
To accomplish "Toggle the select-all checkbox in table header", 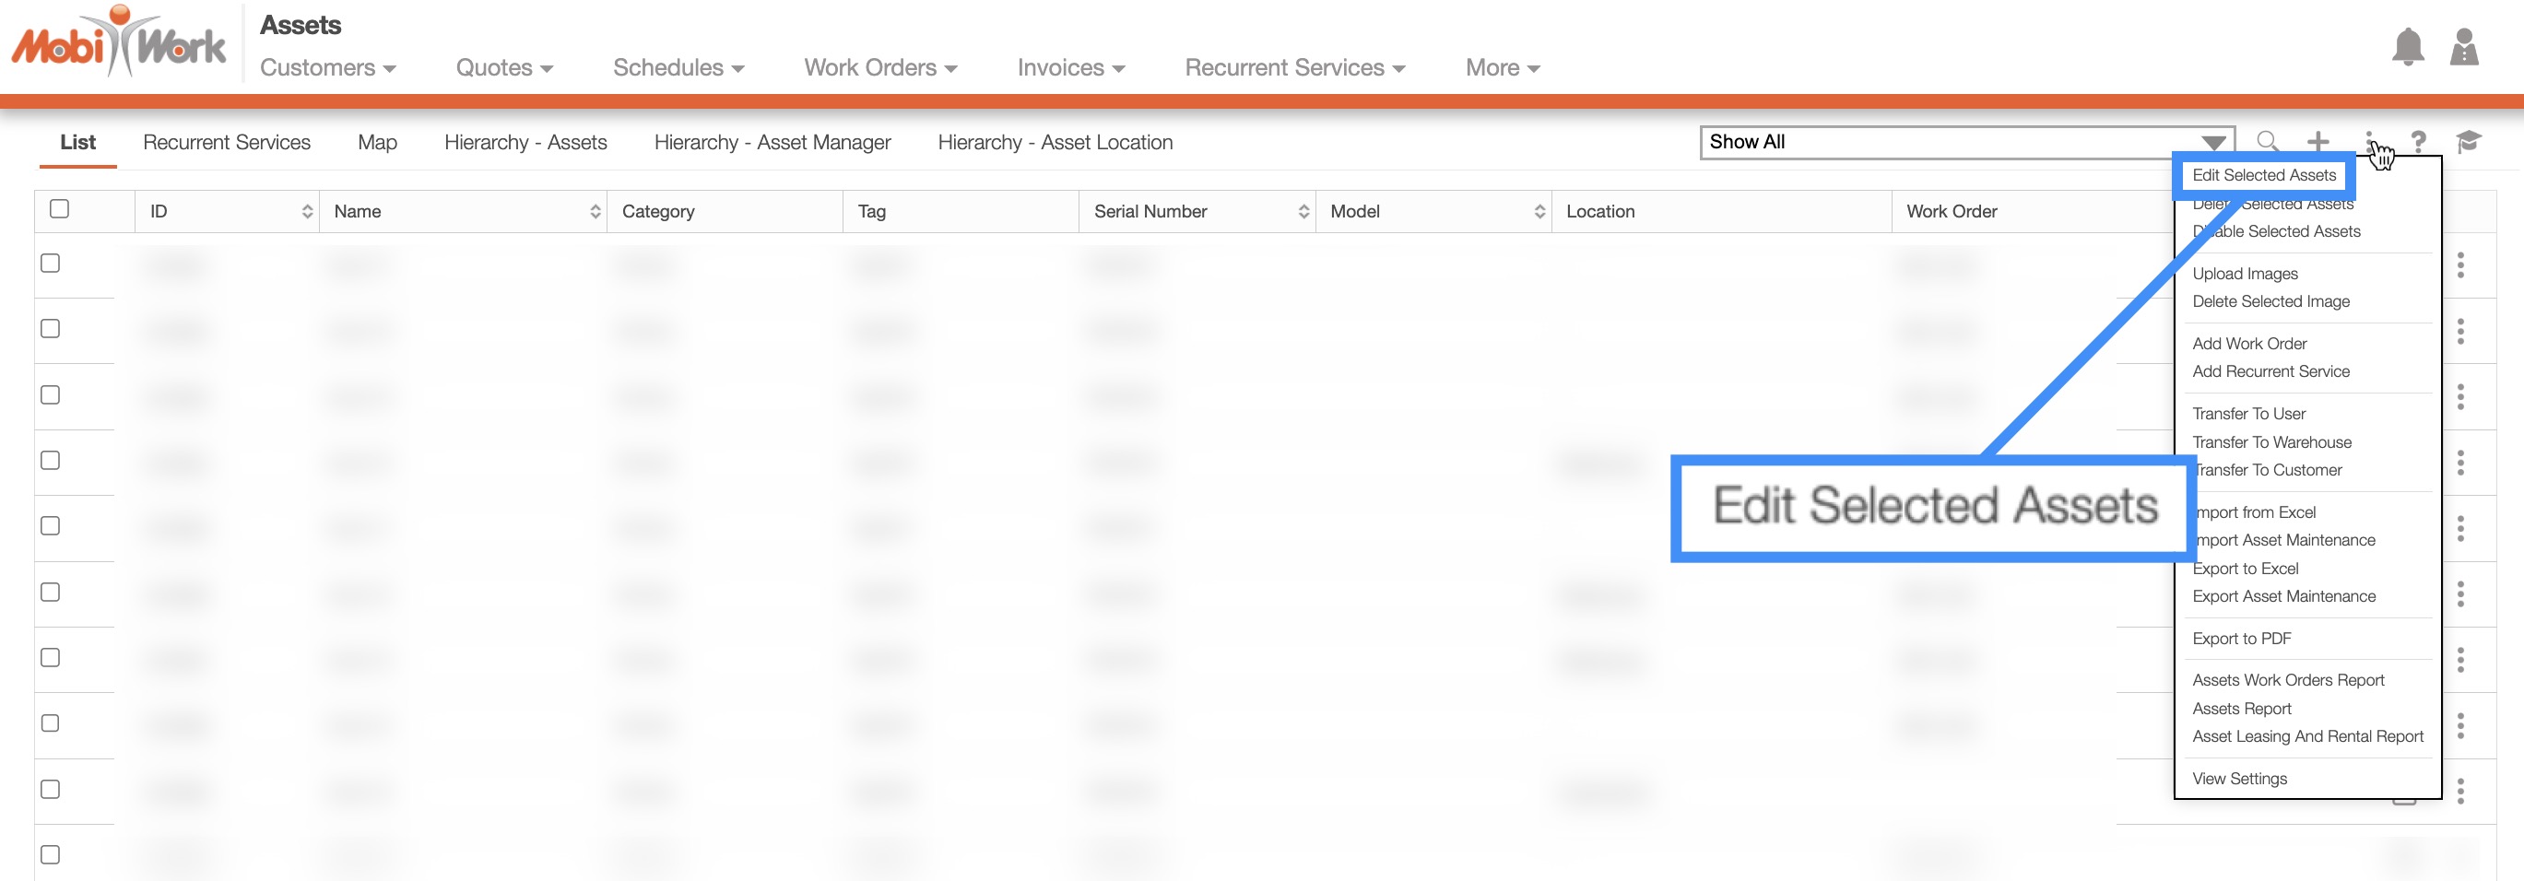I will (60, 209).
